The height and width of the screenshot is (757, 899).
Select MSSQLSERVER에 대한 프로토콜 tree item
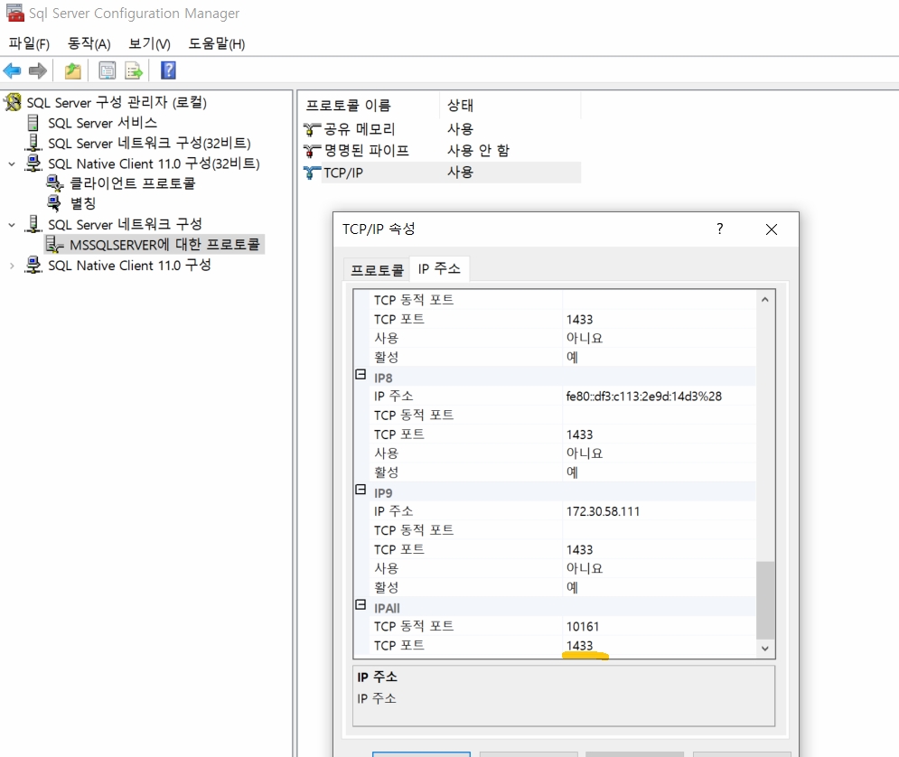click(x=164, y=245)
